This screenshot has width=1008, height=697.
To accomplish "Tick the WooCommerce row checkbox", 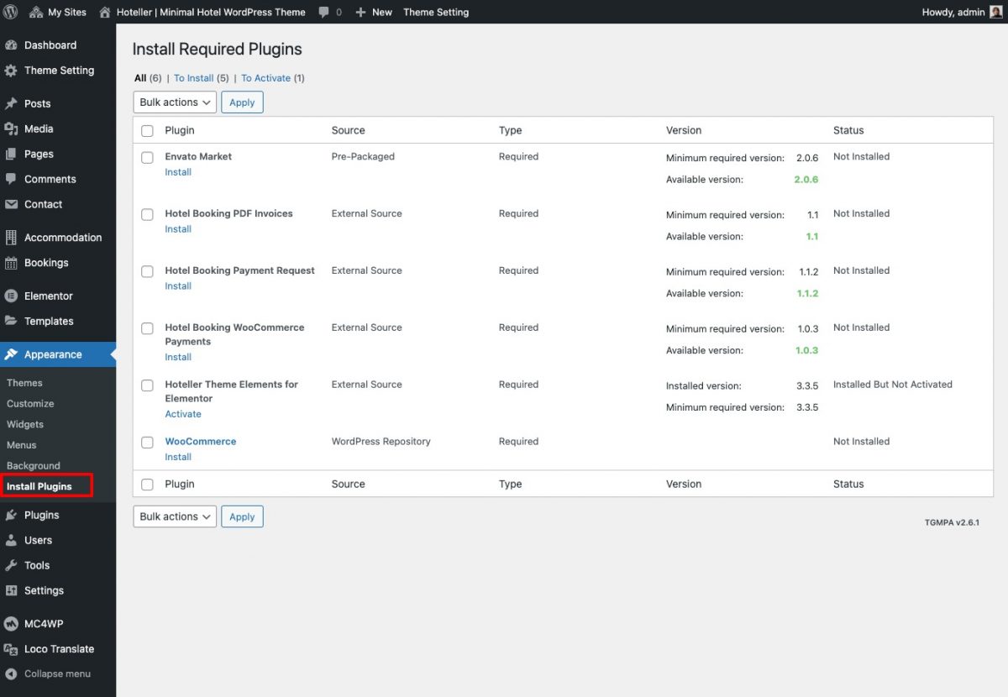I will (147, 442).
